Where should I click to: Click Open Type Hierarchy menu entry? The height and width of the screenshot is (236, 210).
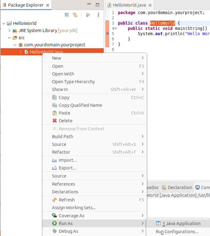(73, 82)
